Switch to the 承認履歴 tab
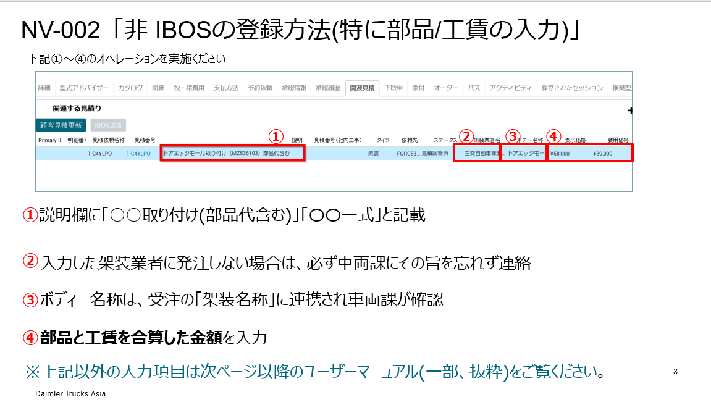The width and height of the screenshot is (711, 405). click(327, 88)
